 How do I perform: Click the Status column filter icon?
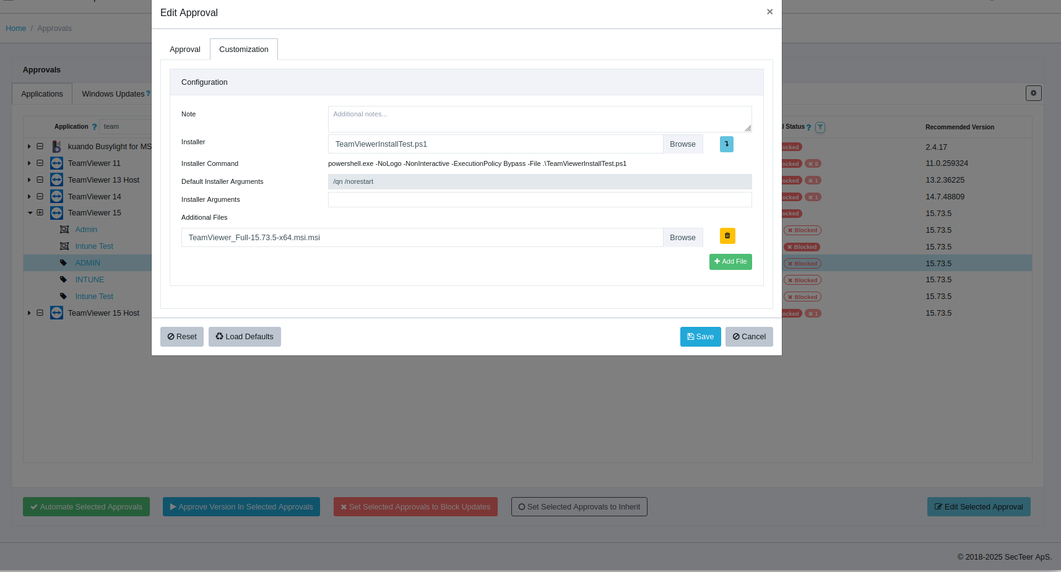820,128
